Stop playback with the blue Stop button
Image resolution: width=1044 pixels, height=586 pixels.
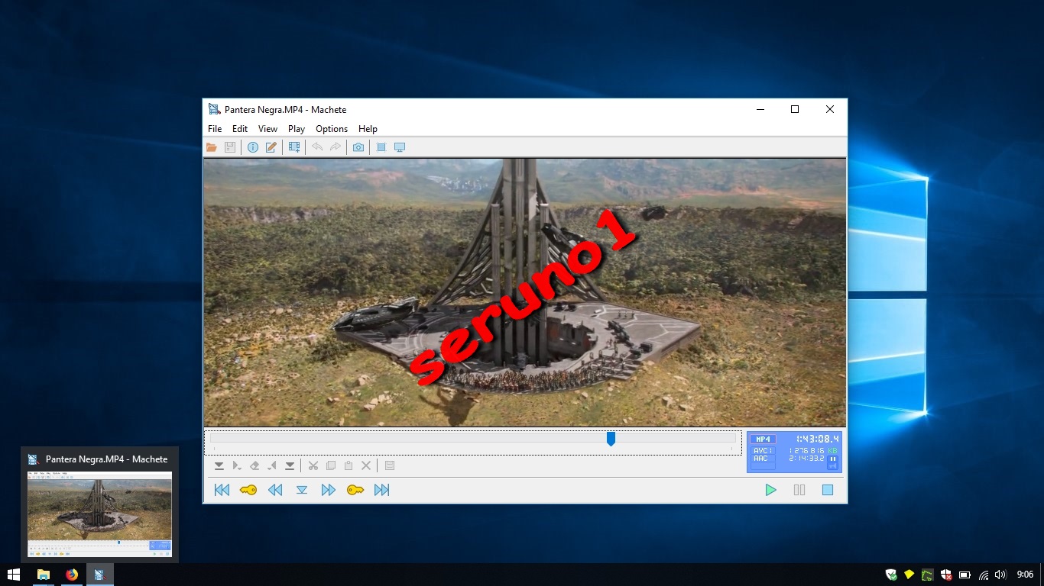click(826, 490)
